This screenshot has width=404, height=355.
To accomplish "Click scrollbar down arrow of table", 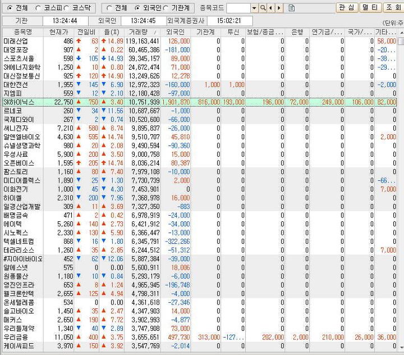I will tap(401, 347).
